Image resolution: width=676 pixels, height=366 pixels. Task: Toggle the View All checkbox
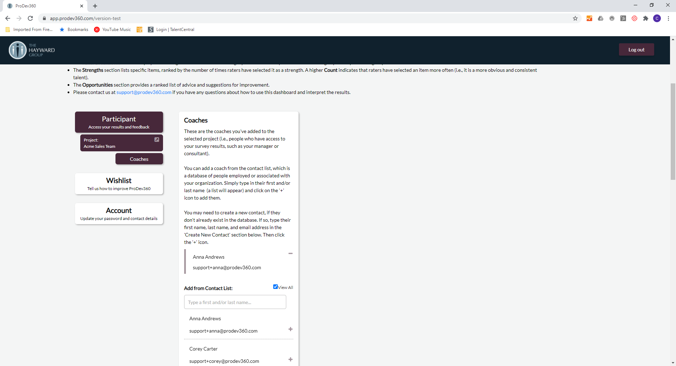click(275, 287)
